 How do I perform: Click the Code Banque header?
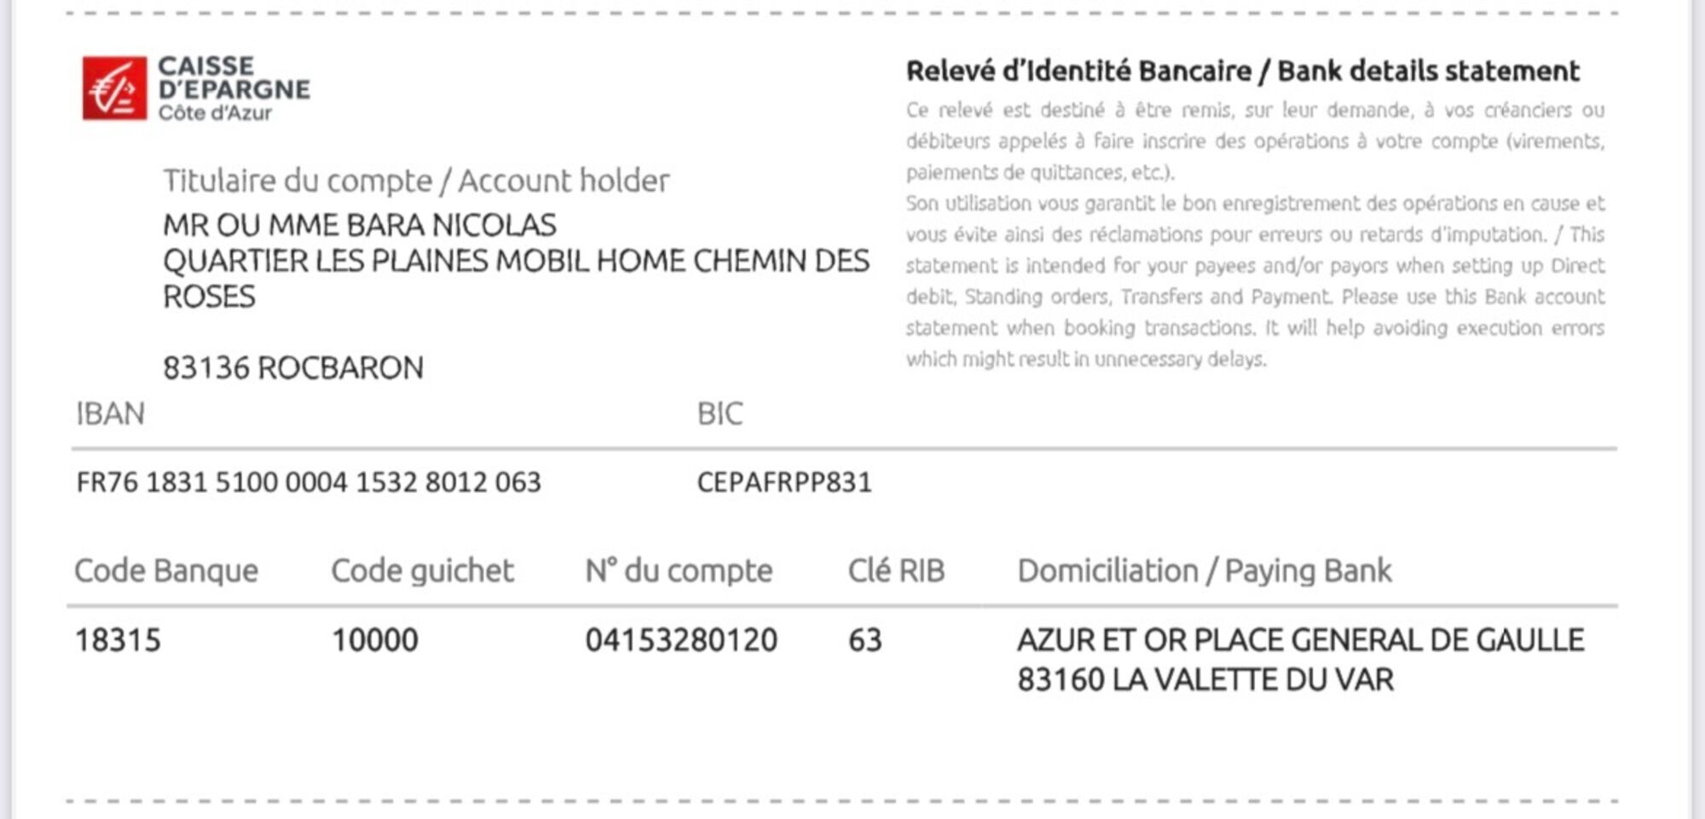[x=166, y=571]
